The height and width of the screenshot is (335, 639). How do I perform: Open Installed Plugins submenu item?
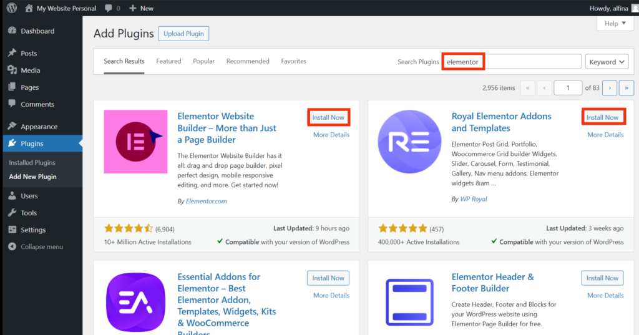[x=32, y=163]
